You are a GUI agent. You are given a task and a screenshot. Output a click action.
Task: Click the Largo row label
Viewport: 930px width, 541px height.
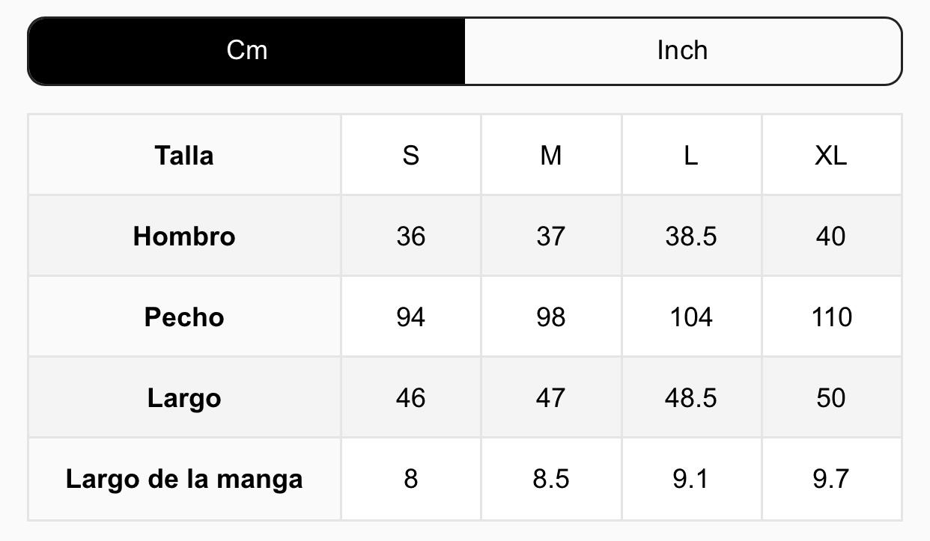tap(184, 398)
